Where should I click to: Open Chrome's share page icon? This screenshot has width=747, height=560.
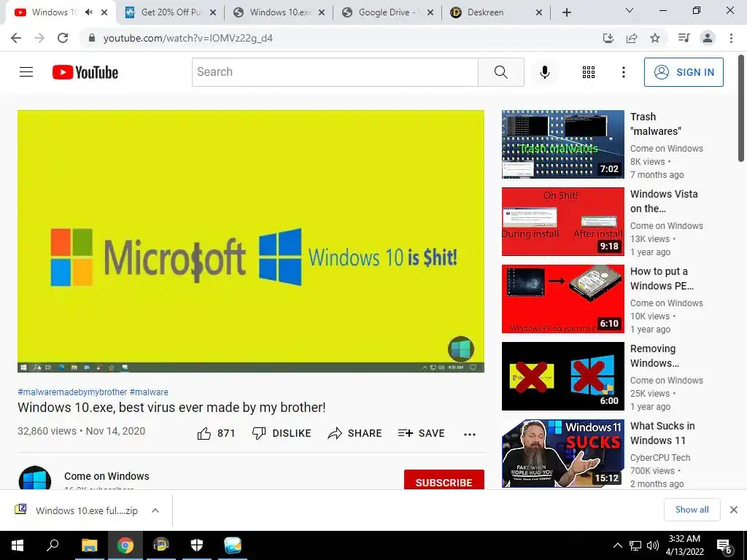[x=632, y=38]
